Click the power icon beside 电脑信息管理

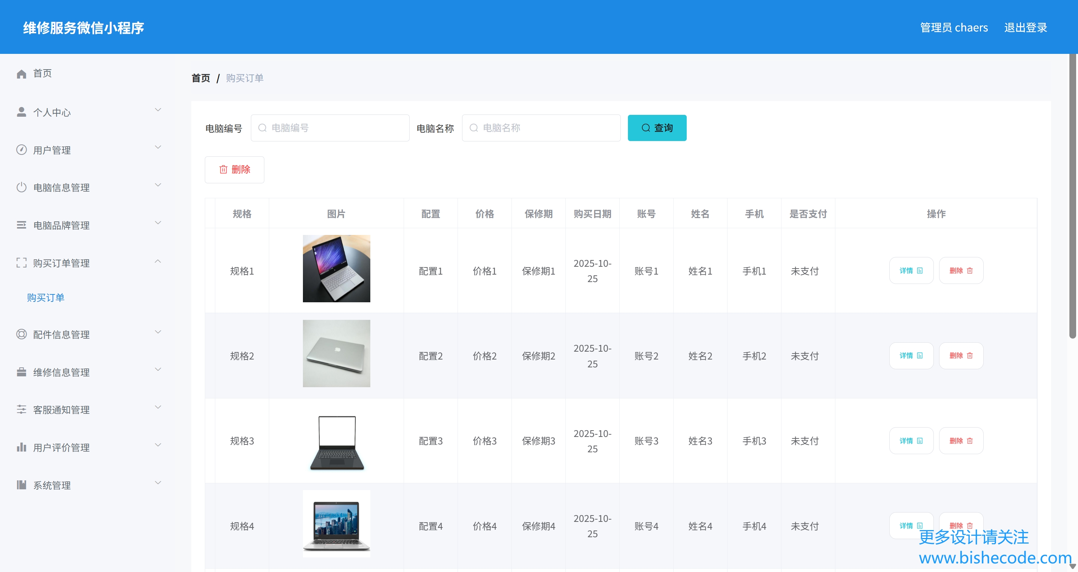pos(21,187)
